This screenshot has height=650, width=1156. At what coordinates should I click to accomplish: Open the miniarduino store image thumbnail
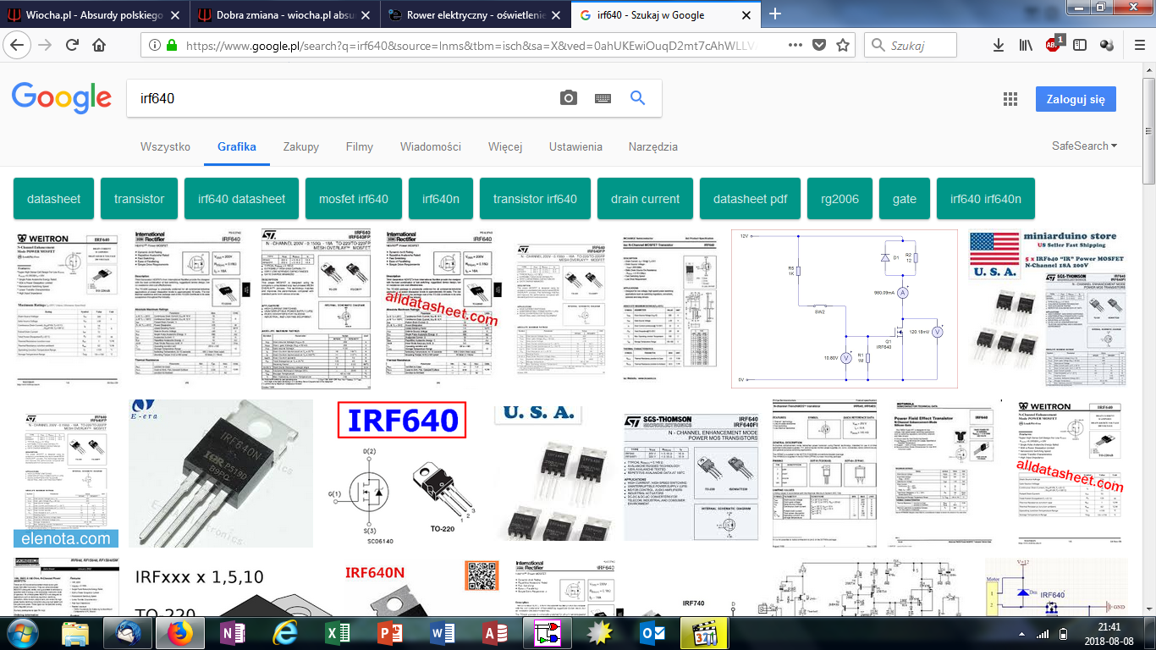1047,308
